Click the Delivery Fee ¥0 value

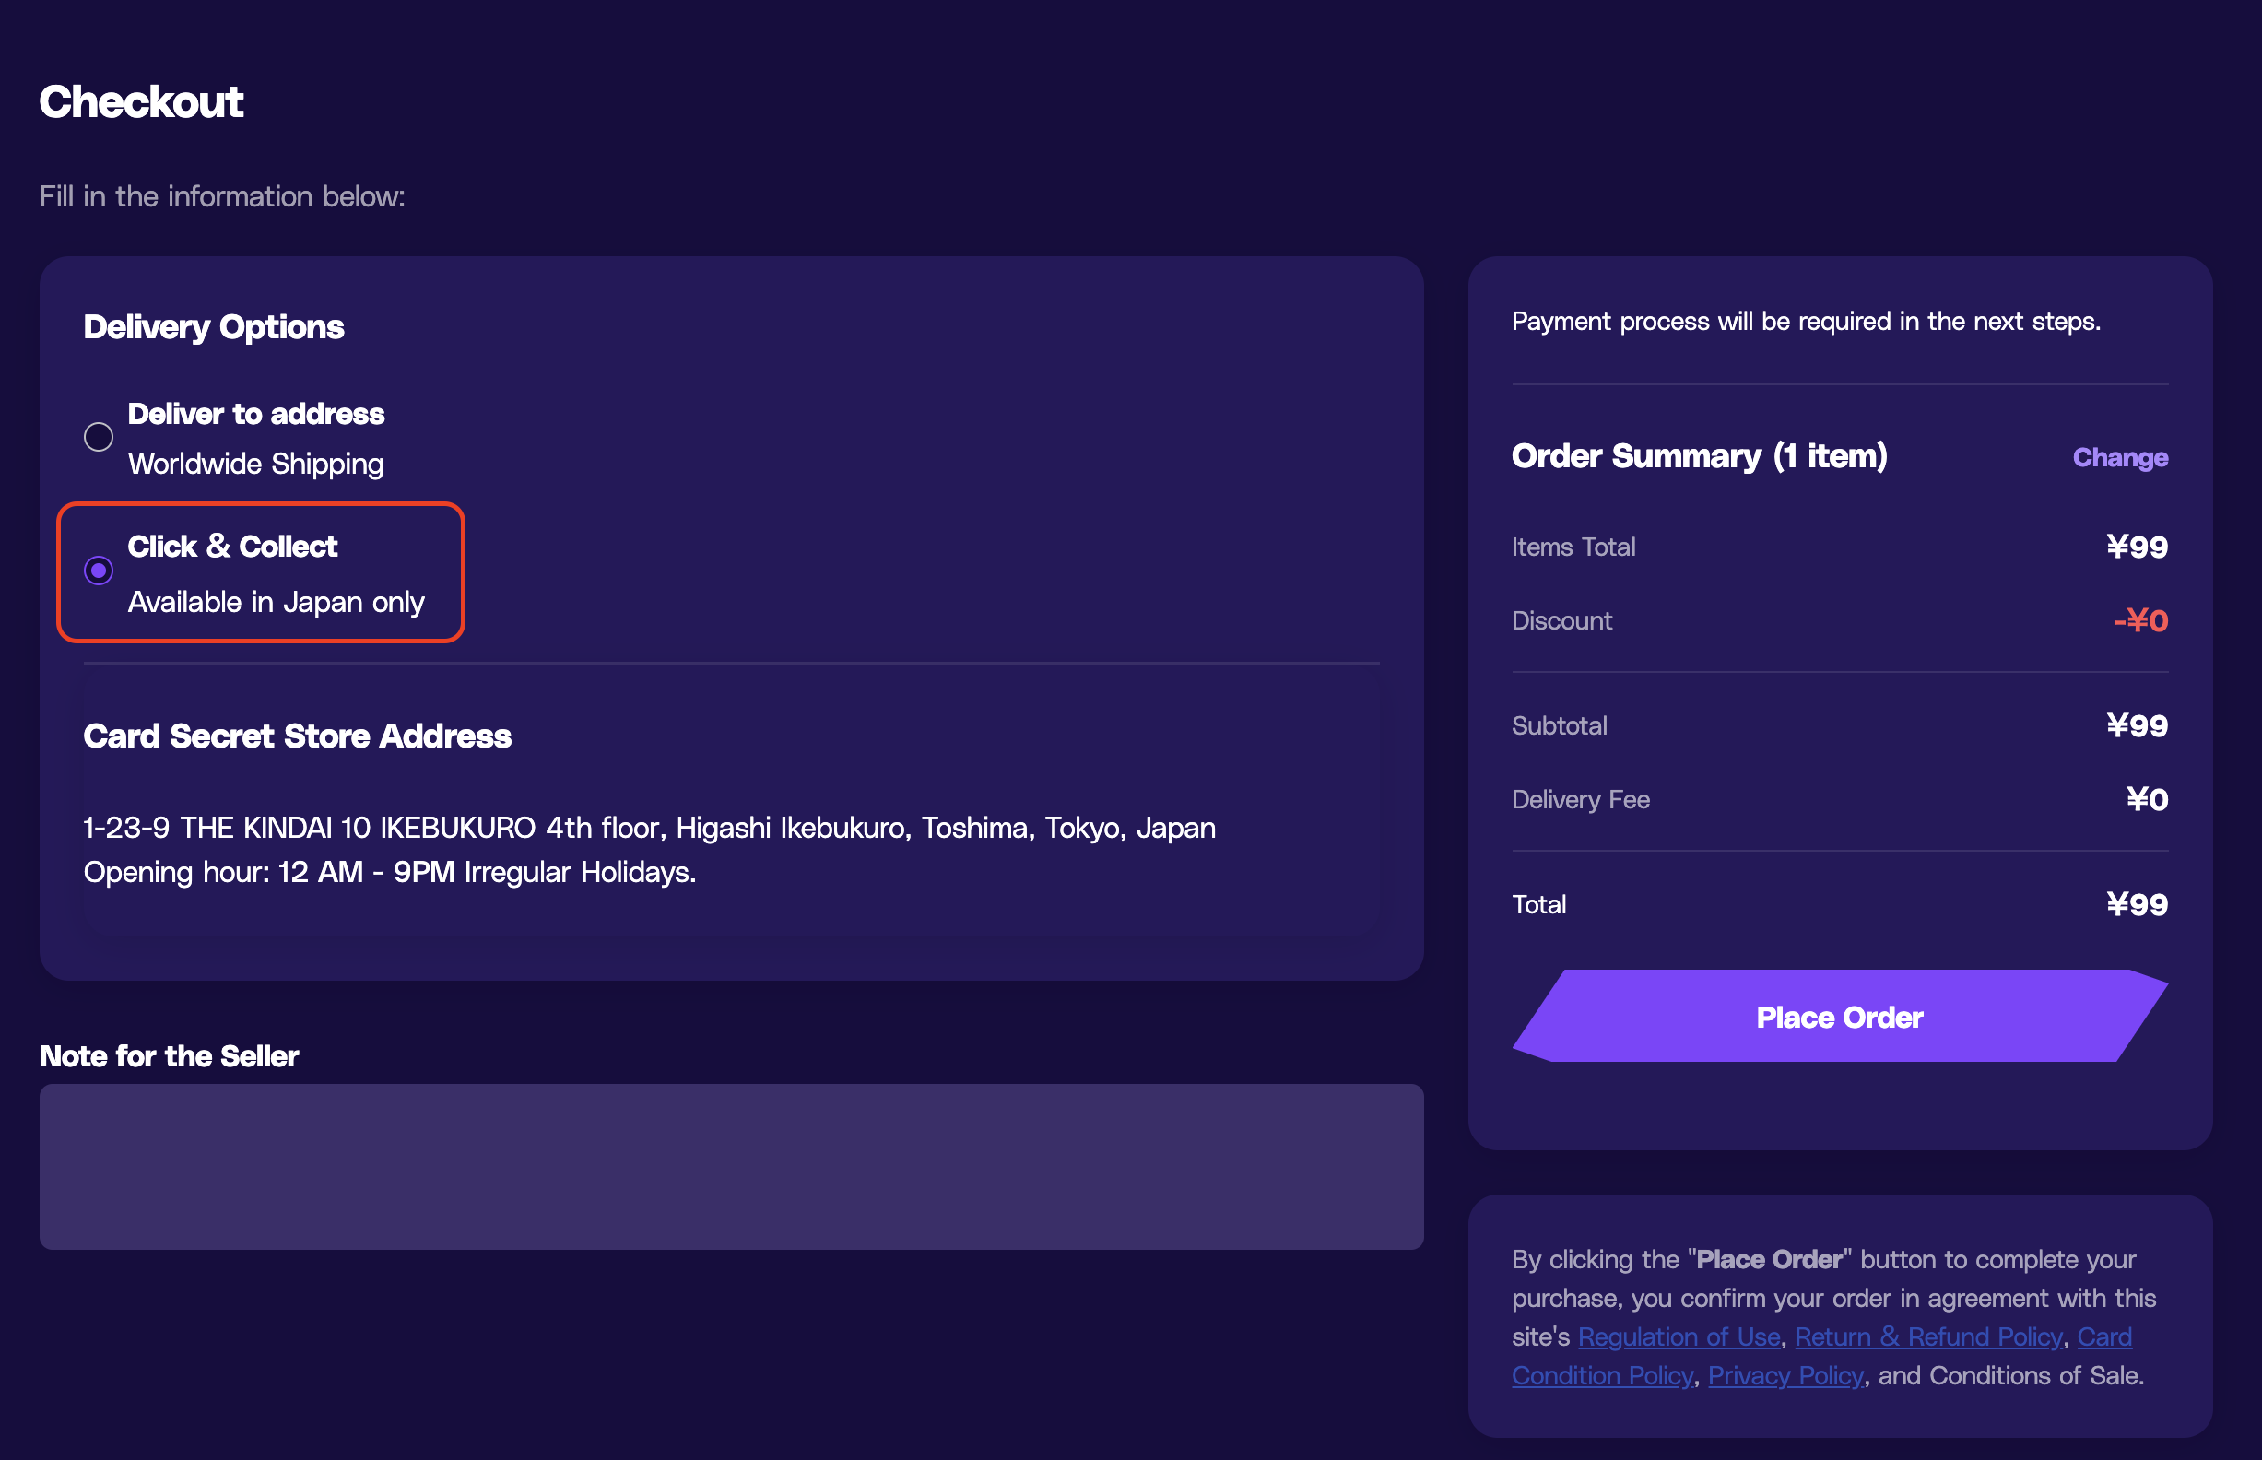[2147, 799]
